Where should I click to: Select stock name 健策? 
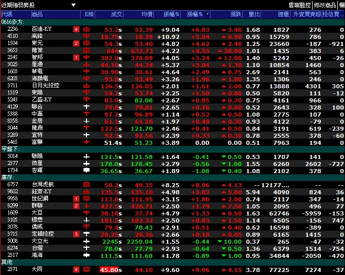click(x=37, y=50)
